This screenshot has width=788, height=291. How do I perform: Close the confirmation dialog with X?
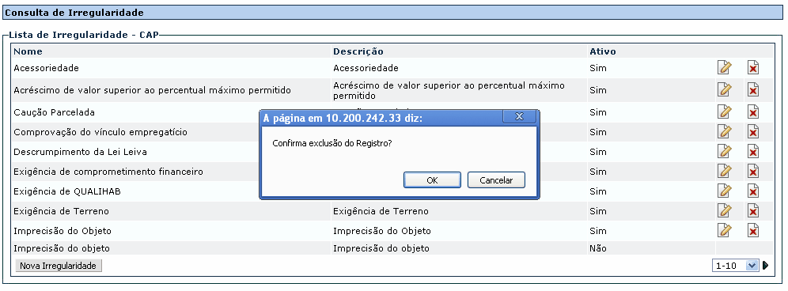(520, 116)
